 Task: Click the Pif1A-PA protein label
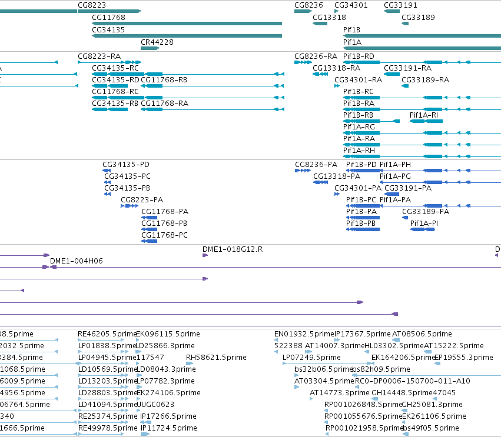coord(395,200)
